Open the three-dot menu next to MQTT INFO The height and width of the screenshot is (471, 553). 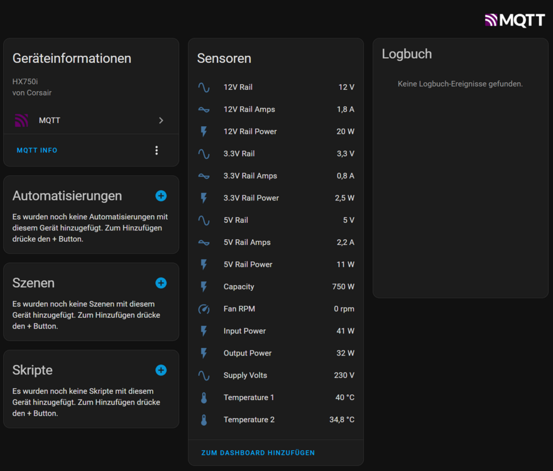[156, 151]
